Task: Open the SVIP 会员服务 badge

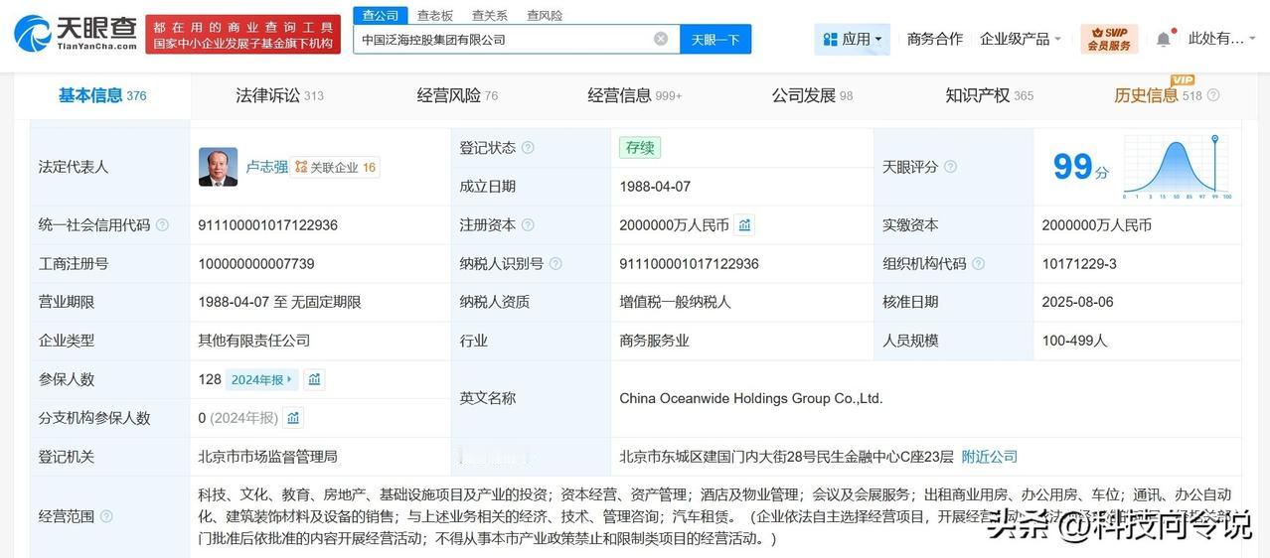Action: pyautogui.click(x=1109, y=39)
